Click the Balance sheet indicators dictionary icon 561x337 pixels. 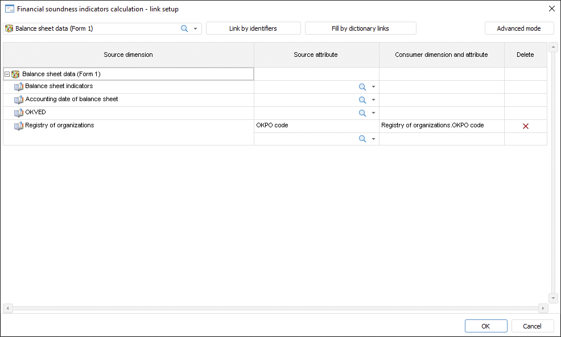(19, 87)
